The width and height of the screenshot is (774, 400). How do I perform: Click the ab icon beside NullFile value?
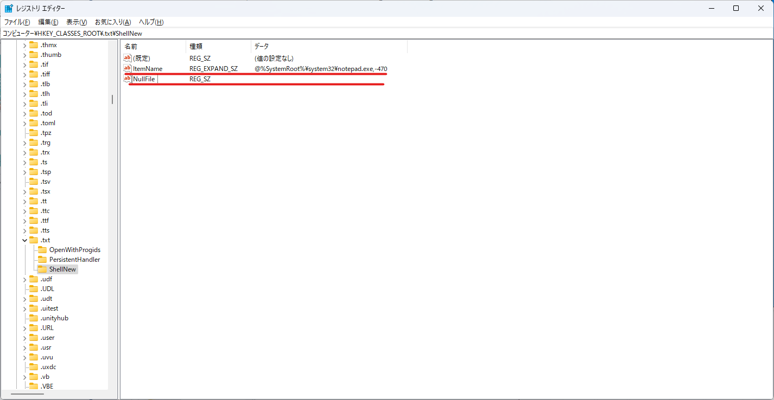coord(127,79)
